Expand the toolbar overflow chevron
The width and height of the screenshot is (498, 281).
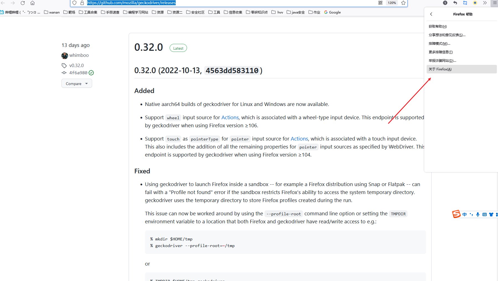pyautogui.click(x=484, y=3)
